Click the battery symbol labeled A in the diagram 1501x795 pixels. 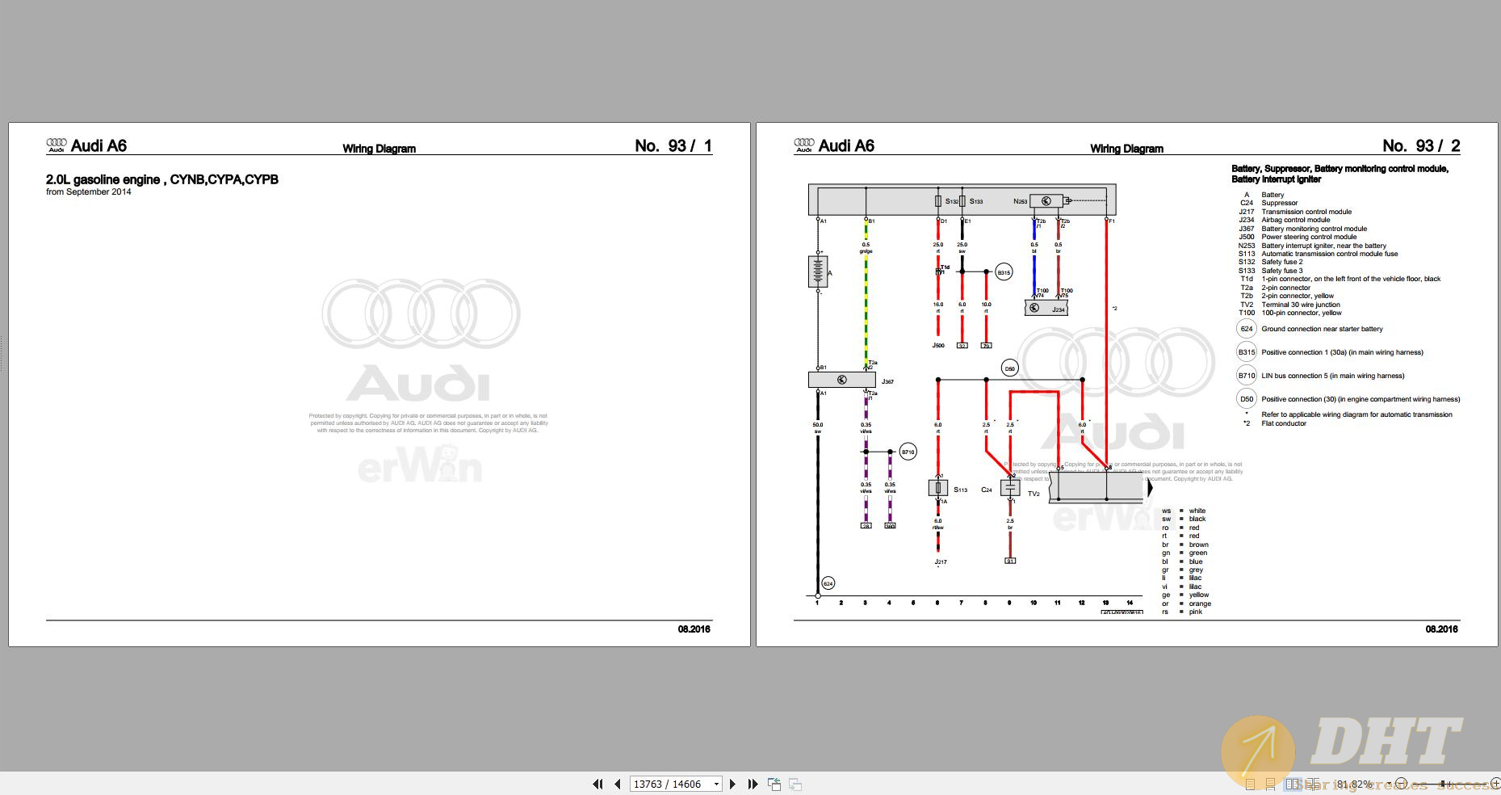coord(818,272)
